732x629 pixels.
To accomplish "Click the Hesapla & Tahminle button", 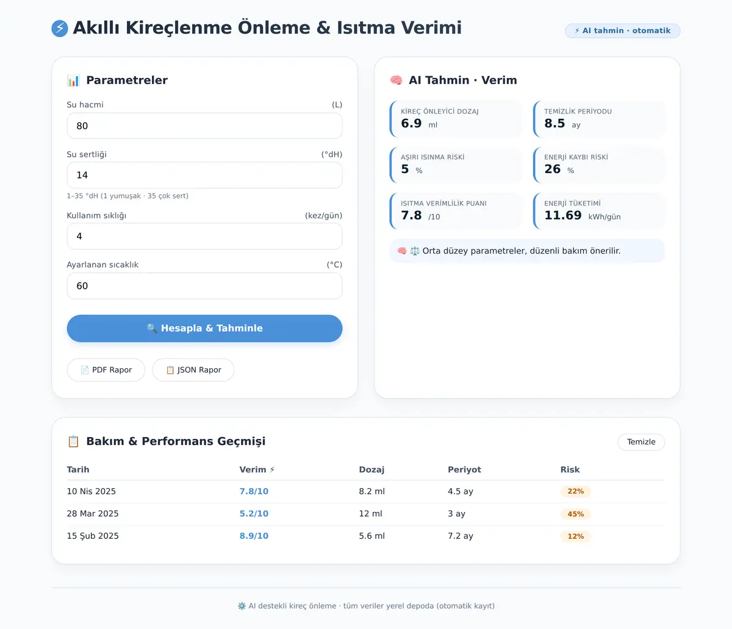I will point(204,328).
